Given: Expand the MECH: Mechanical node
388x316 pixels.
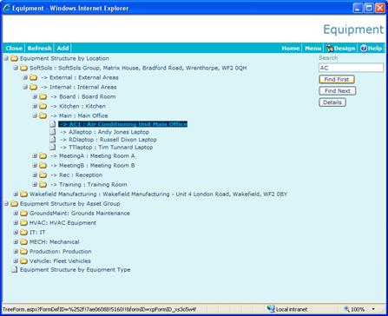Looking at the screenshot, I should (16, 242).
